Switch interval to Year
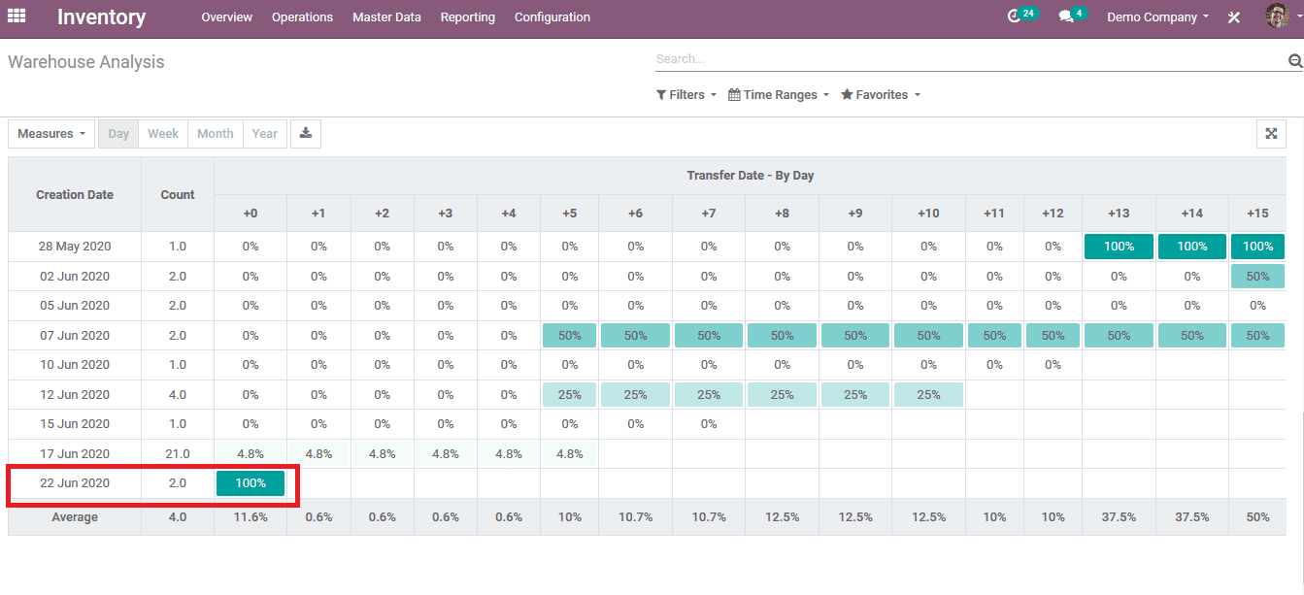 click(265, 134)
